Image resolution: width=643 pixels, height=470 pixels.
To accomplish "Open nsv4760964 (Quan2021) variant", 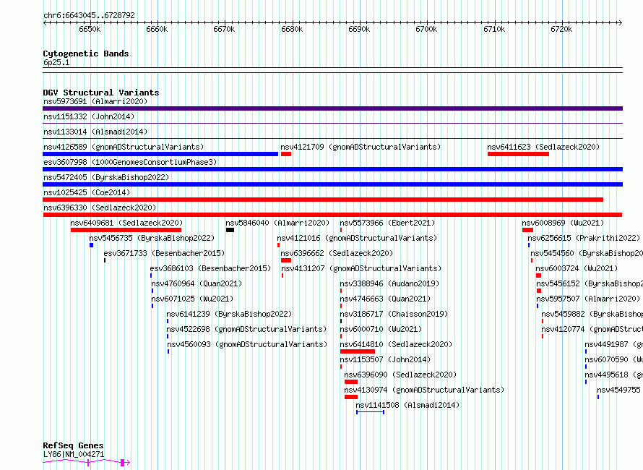I will (197, 283).
